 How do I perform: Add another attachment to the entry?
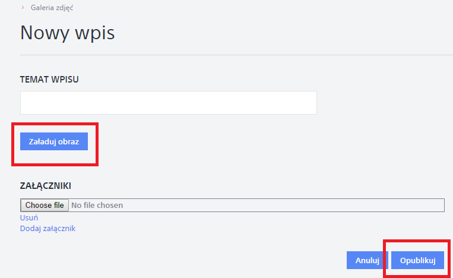47,228
